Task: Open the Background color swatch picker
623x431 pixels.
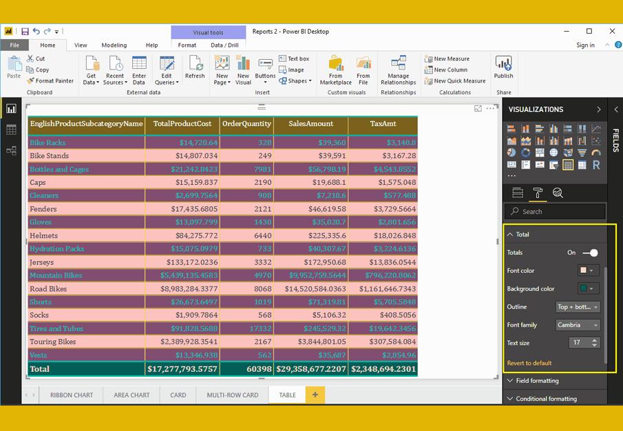Action: click(x=587, y=289)
